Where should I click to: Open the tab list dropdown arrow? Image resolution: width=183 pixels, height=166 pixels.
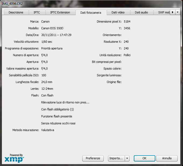pos(178,12)
